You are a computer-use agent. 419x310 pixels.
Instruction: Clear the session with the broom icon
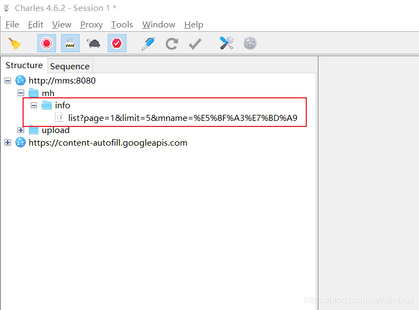coord(14,43)
